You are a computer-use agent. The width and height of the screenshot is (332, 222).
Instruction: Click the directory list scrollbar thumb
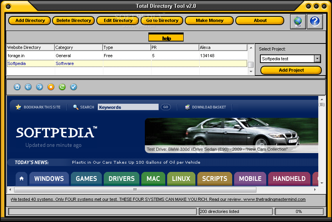pos(251,65)
